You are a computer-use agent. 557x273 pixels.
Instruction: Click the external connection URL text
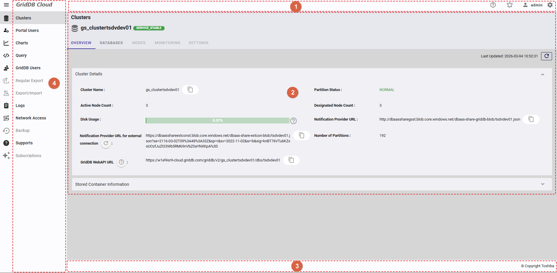coord(218,141)
